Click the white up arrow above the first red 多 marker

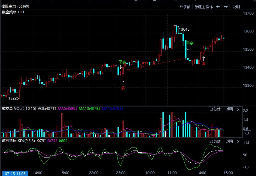(x=123, y=82)
